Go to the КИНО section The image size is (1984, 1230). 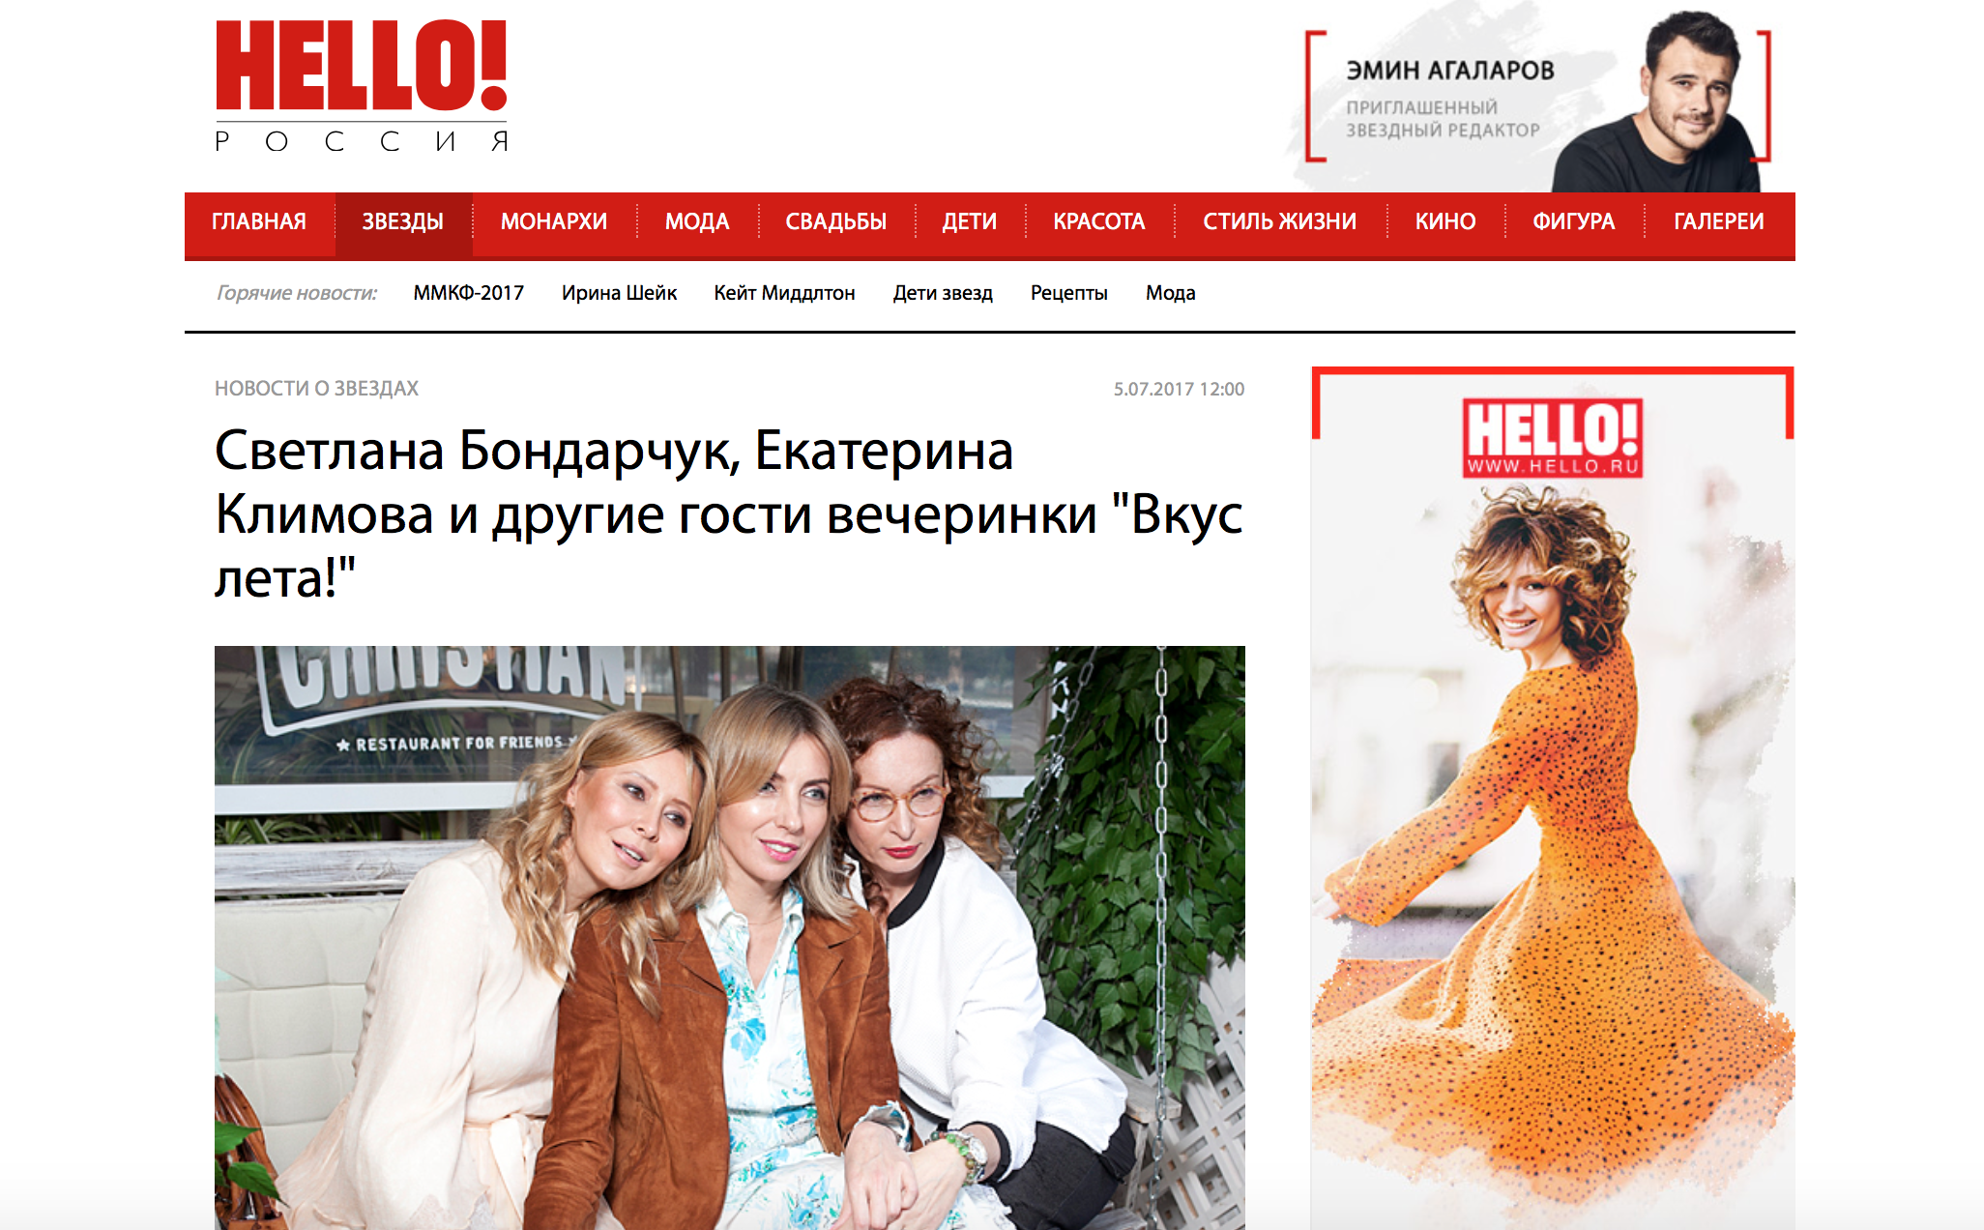pyautogui.click(x=1445, y=221)
